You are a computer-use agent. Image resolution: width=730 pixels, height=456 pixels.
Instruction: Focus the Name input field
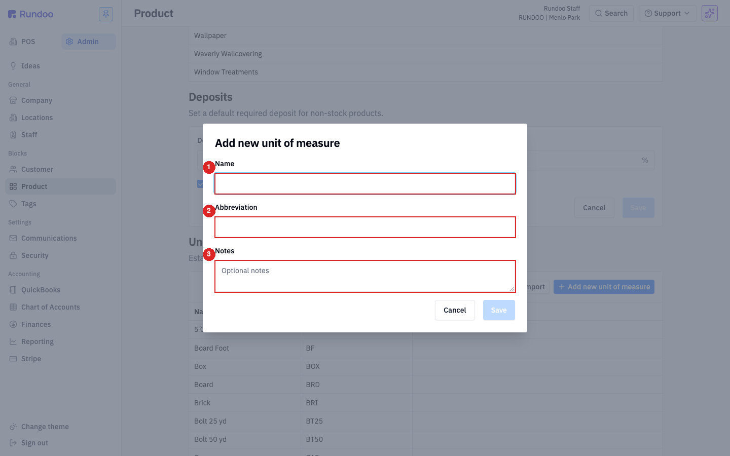point(365,183)
